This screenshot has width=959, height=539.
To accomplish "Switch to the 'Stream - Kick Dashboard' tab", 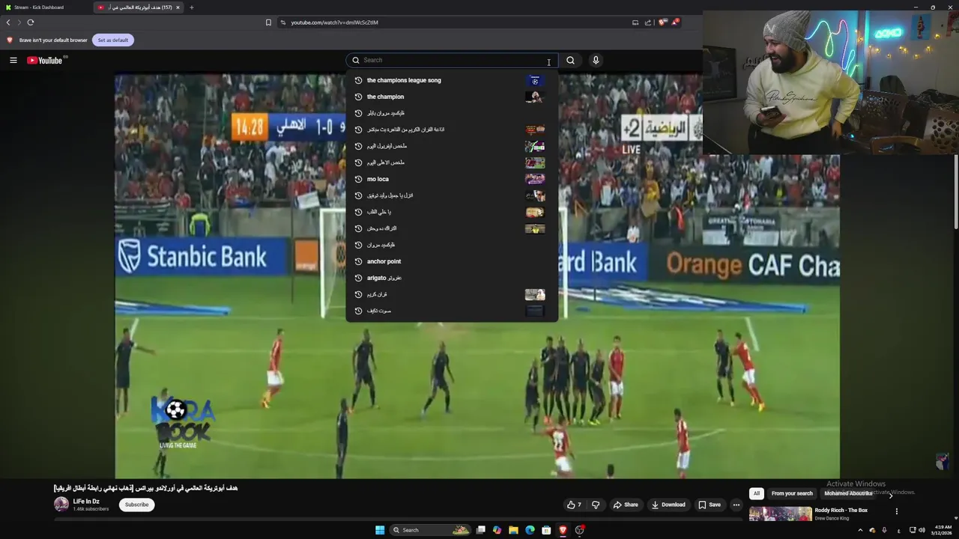I will [x=45, y=7].
